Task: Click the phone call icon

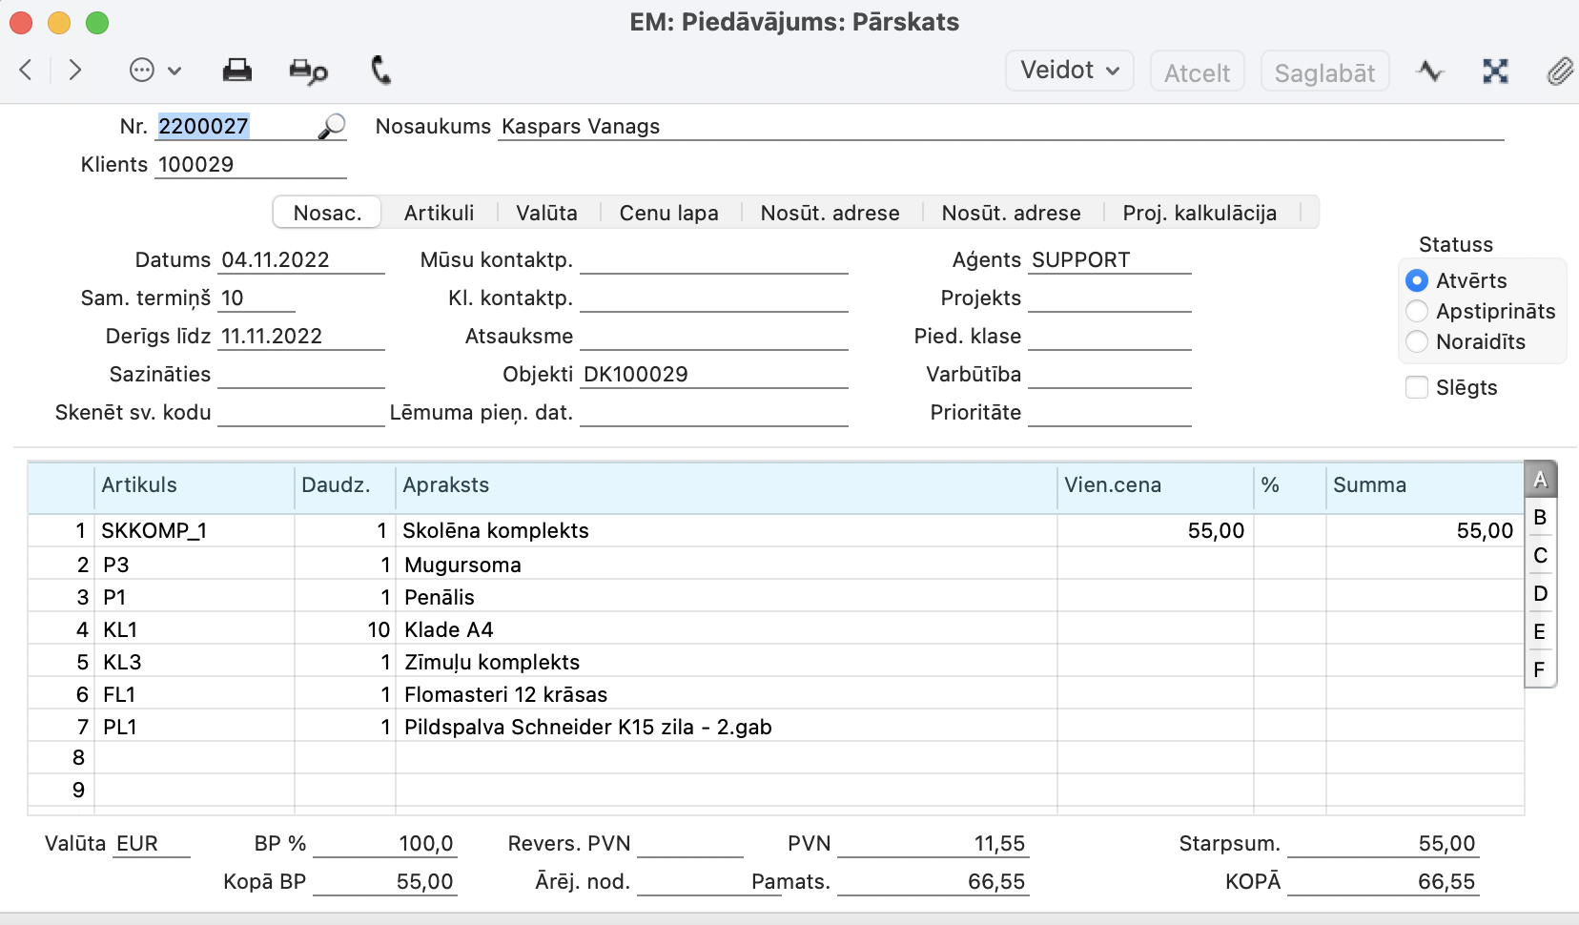Action: [x=380, y=71]
